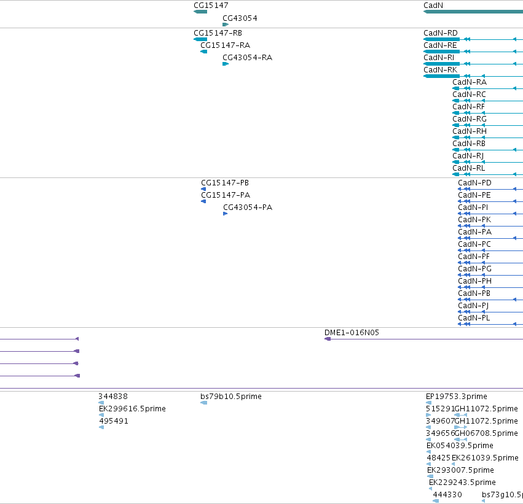Image resolution: width=523 pixels, height=504 pixels.
Task: Select the CG43054 gene label
Action: (240, 18)
